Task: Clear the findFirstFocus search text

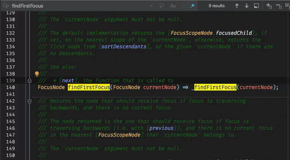Action: (x=151, y=6)
